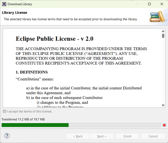The width and height of the screenshot is (168, 143).
Task: Cancel the library download
Action: [153, 136]
